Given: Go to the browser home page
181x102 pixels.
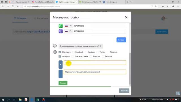Looking at the screenshot, I should point(18,7).
